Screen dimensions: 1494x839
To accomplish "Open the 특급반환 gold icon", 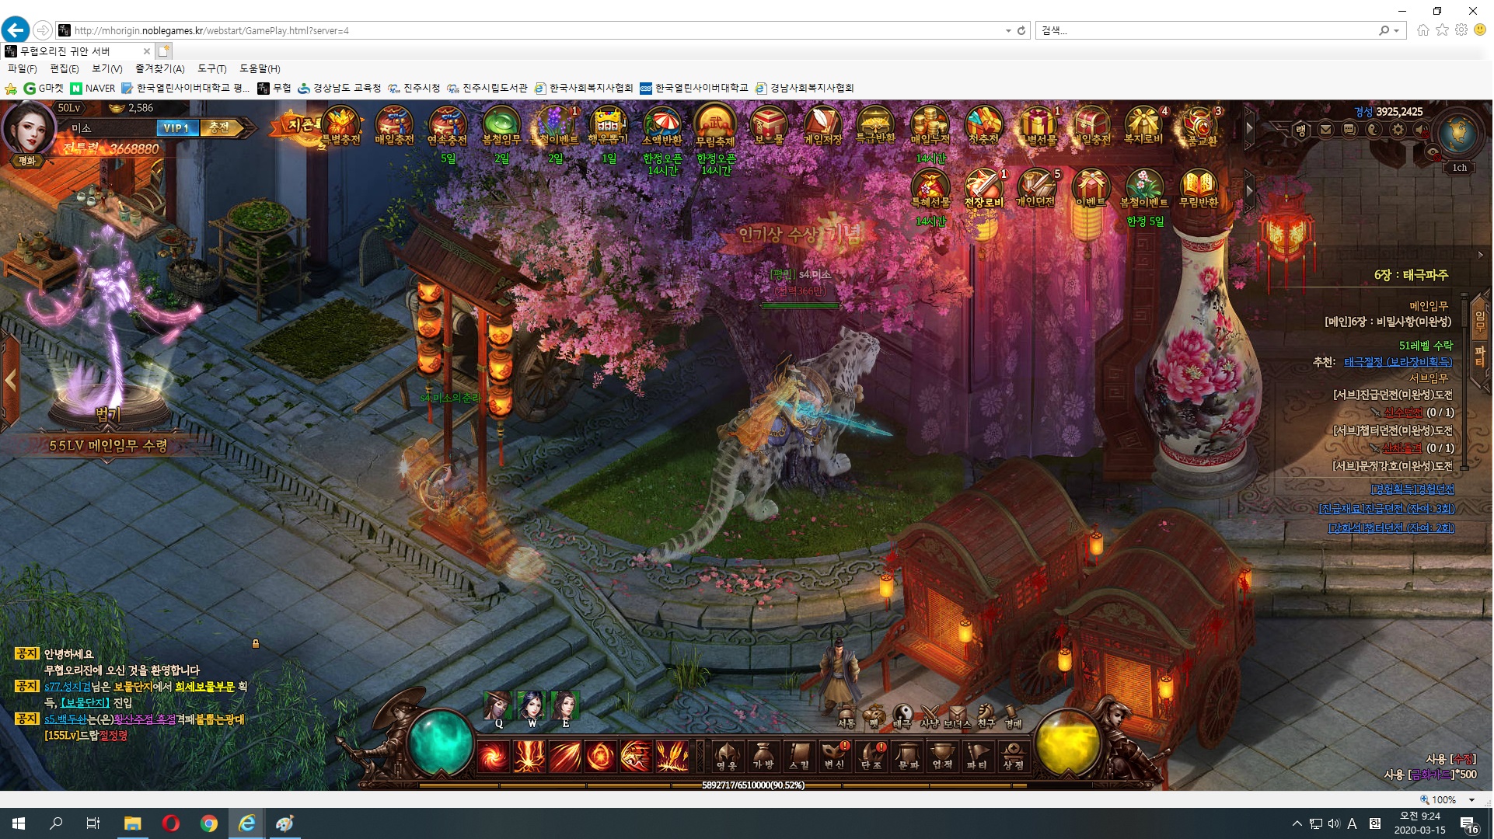I will 875,127.
